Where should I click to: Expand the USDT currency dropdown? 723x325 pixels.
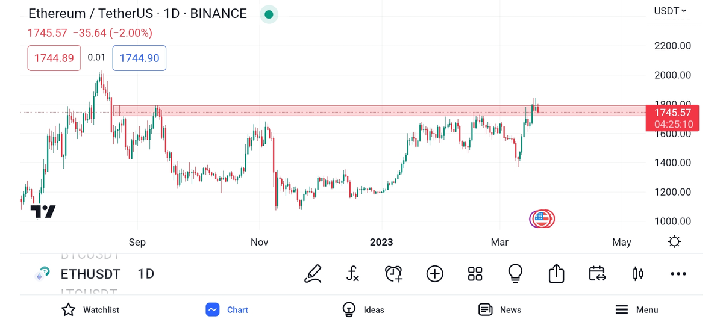pyautogui.click(x=670, y=11)
